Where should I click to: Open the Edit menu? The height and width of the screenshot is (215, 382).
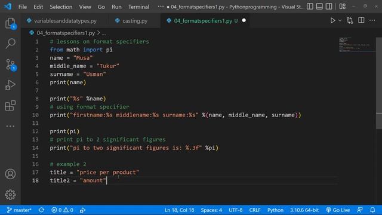coord(38,7)
